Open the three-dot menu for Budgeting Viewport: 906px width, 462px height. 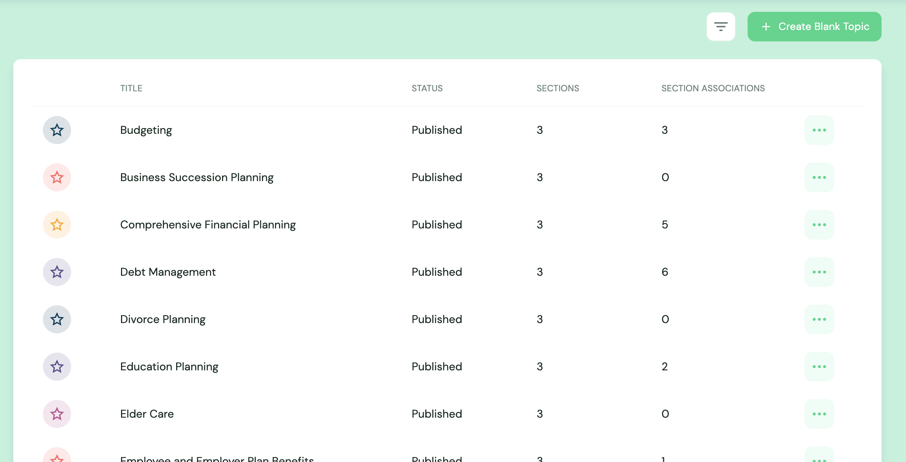click(819, 130)
